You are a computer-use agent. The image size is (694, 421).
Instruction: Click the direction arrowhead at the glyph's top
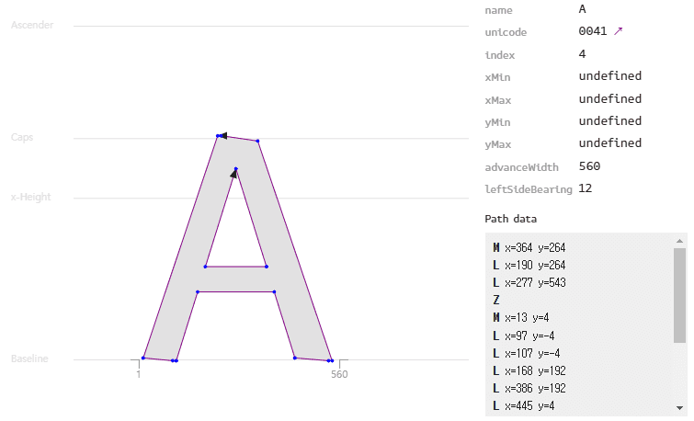click(x=222, y=136)
